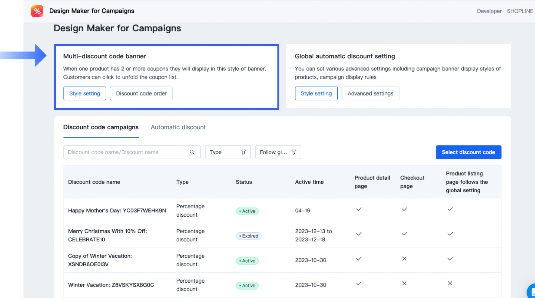
Task: Select Discount code campaigns tab
Action: pyautogui.click(x=101, y=127)
